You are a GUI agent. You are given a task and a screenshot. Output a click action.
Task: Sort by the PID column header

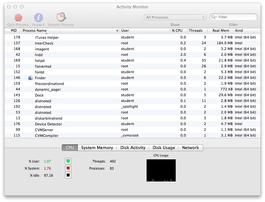pos(13,30)
